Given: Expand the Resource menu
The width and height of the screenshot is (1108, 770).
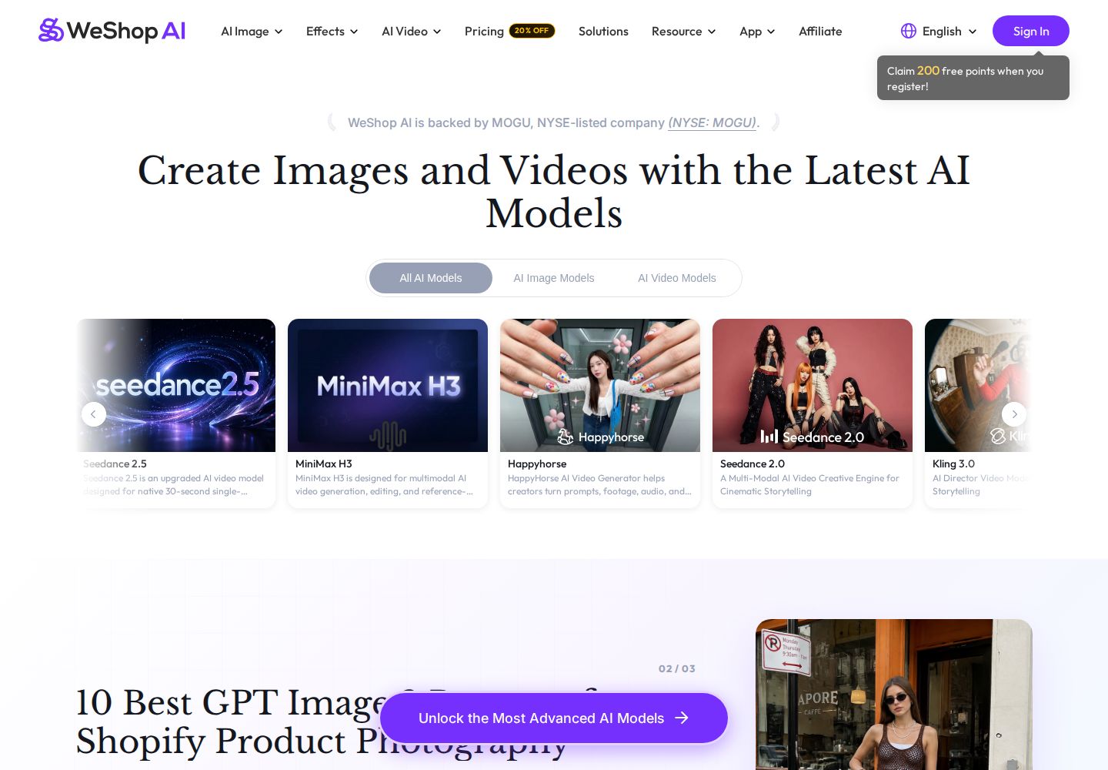Looking at the screenshot, I should (683, 32).
